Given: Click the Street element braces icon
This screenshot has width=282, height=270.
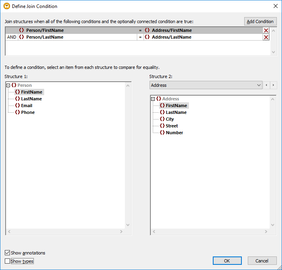Looking at the screenshot, I should [x=162, y=125].
